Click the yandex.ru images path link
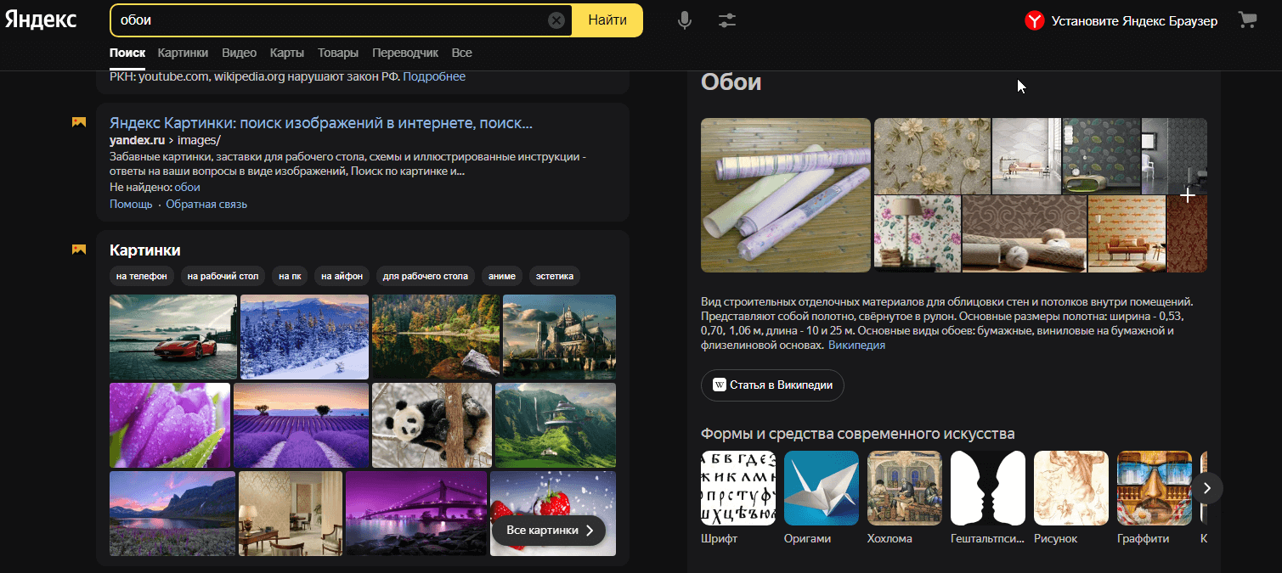The height and width of the screenshot is (573, 1282). (165, 140)
